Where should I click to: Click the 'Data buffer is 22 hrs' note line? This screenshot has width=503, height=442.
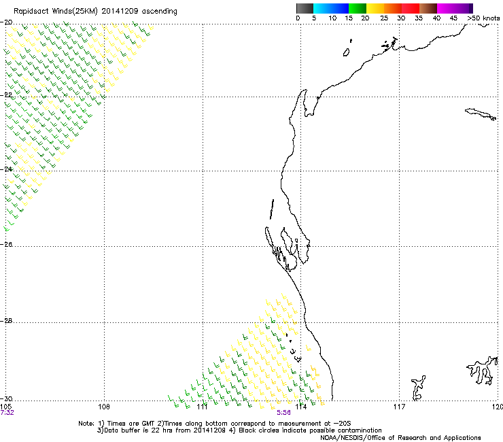(x=239, y=430)
